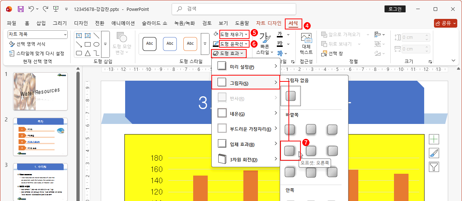The height and width of the screenshot is (201, 462).
Task: Apply the blue outline Abc shape style
Action: pos(170,44)
